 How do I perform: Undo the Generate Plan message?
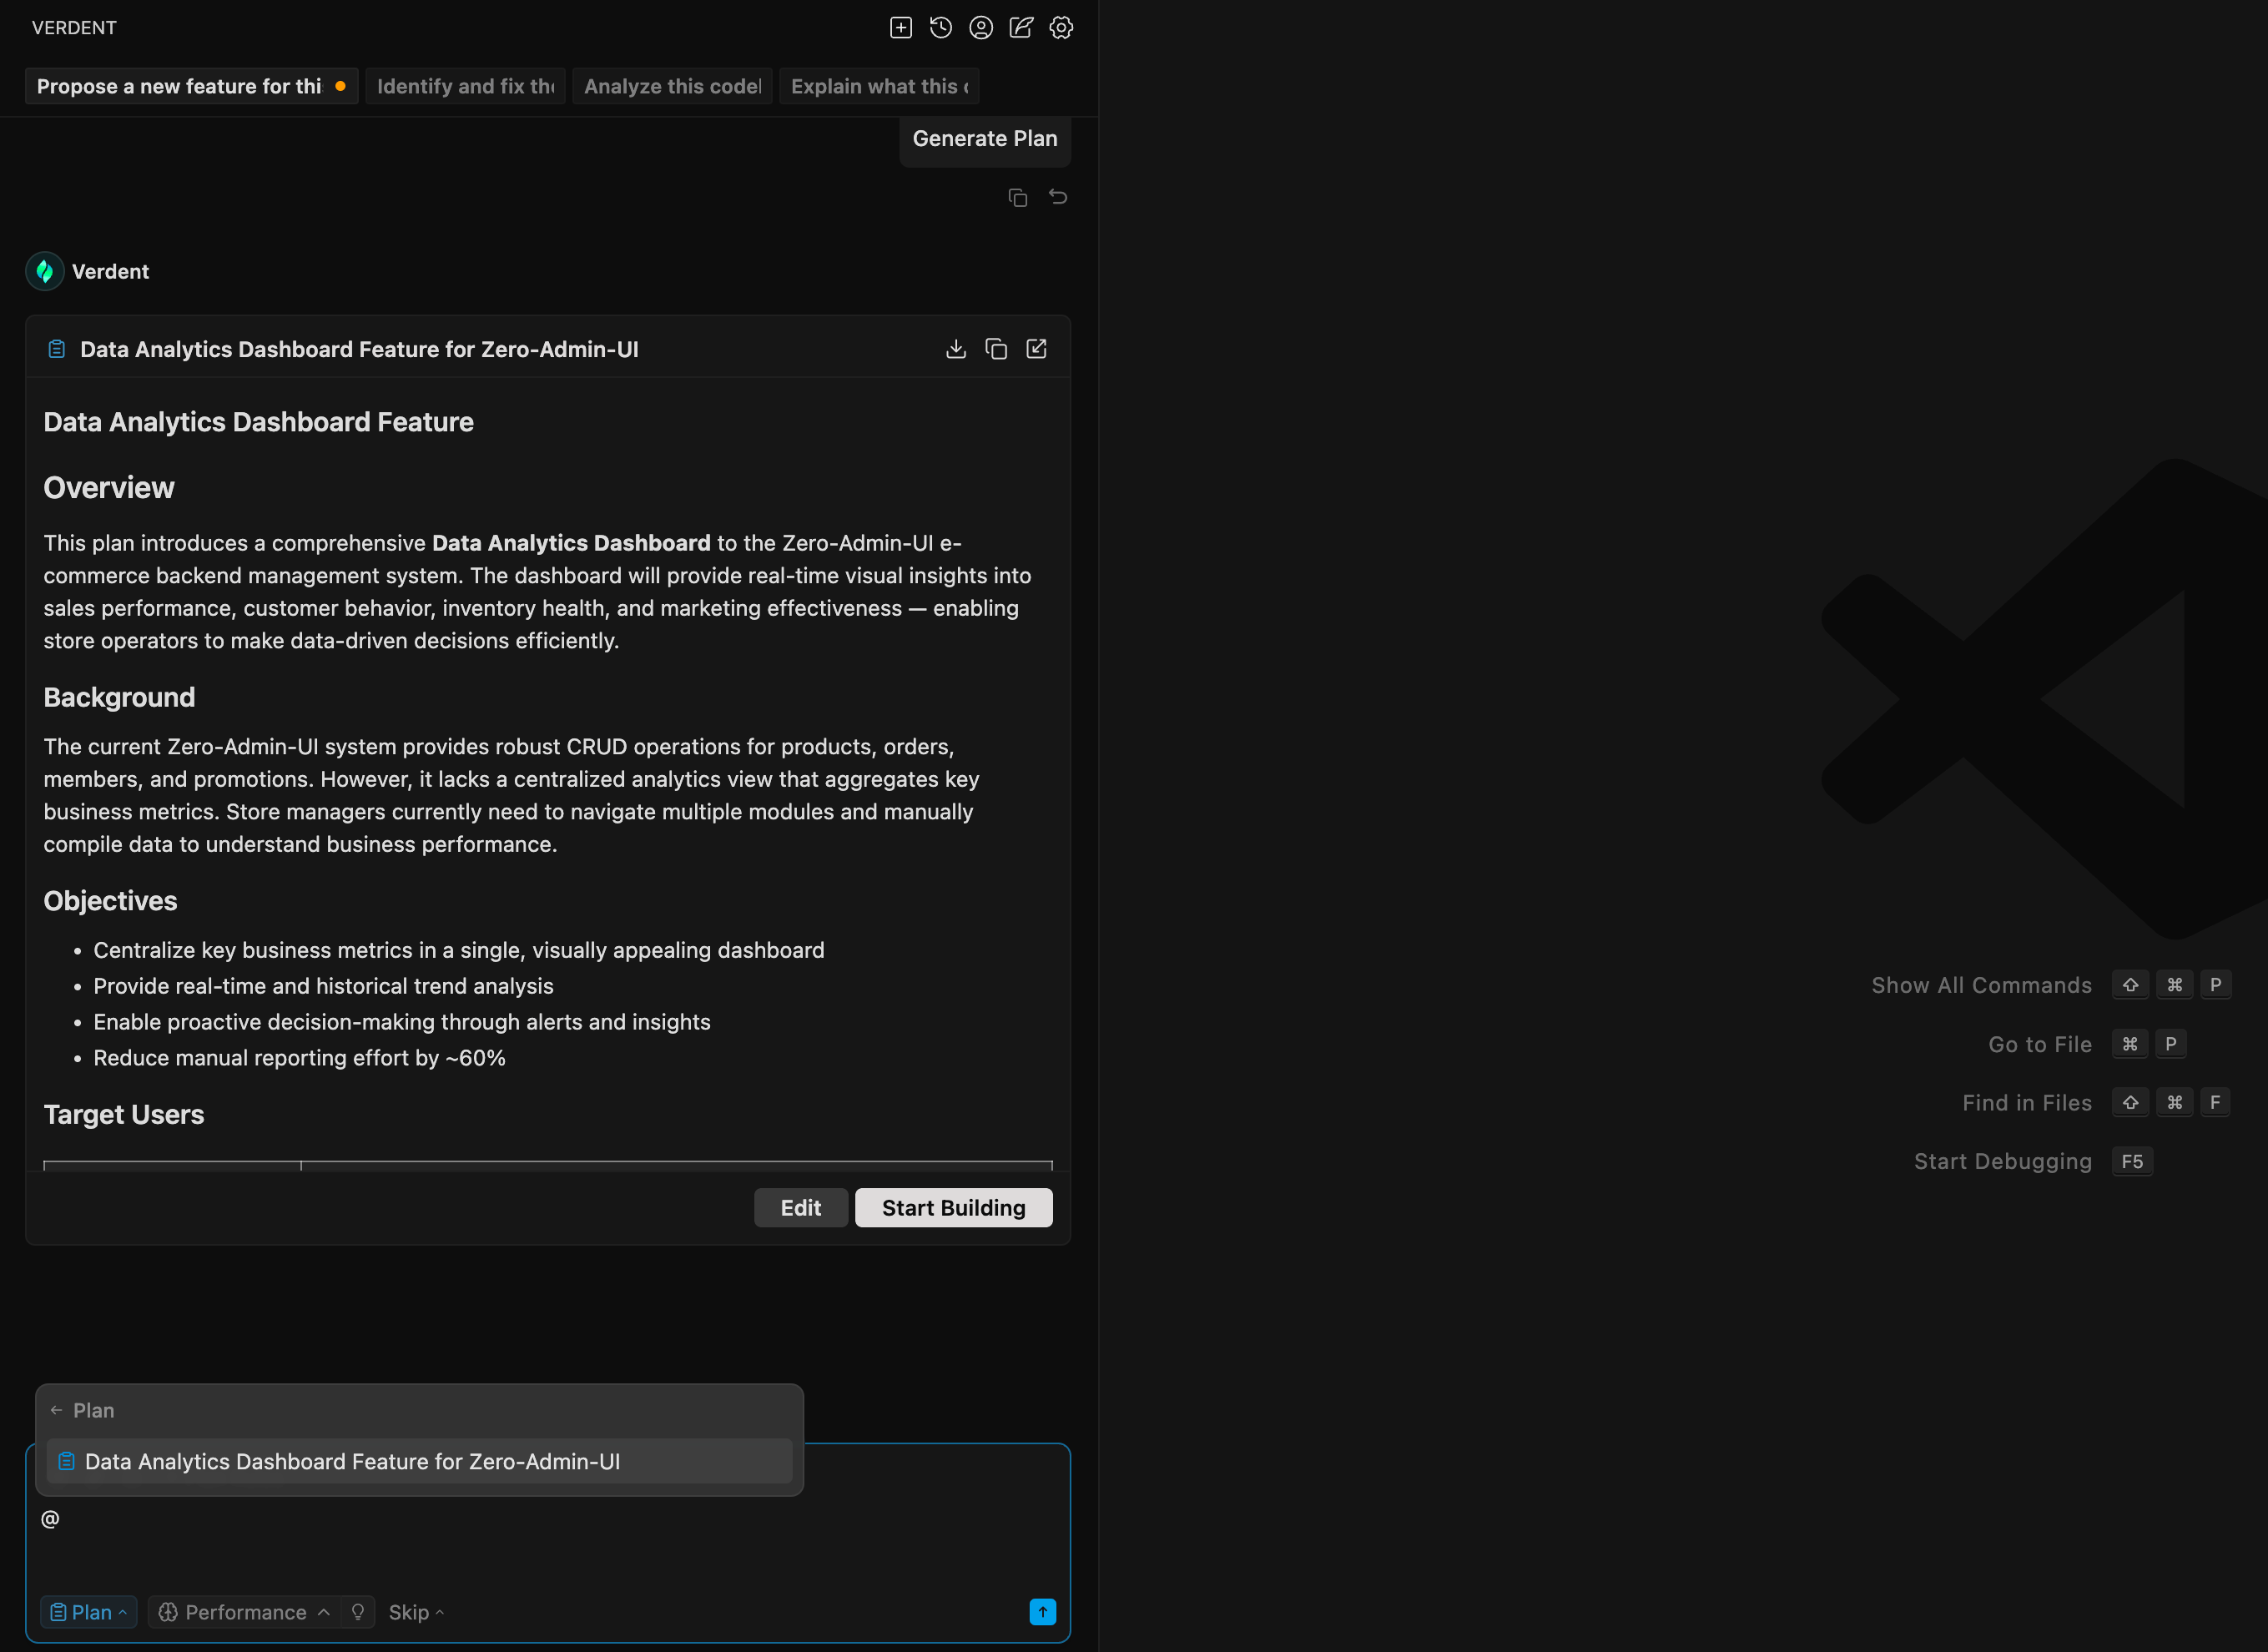(1057, 197)
